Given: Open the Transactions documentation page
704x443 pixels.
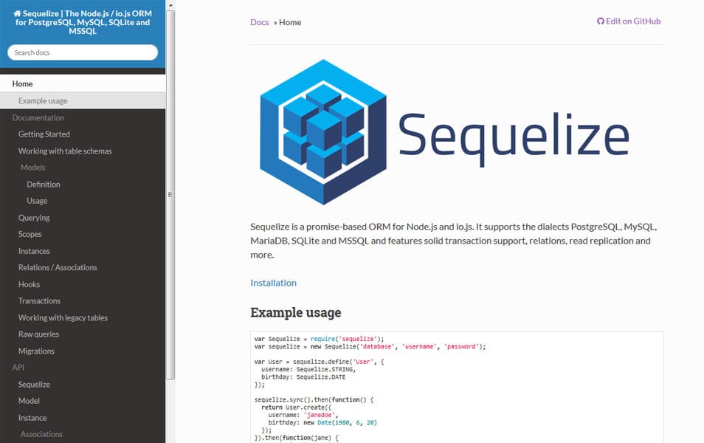Looking at the screenshot, I should [x=39, y=301].
